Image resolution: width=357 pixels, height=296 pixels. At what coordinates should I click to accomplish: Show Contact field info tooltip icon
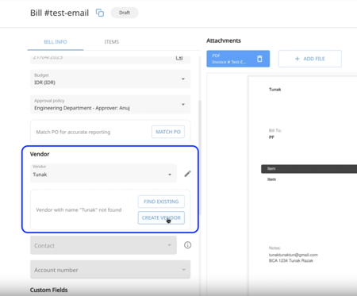point(187,245)
